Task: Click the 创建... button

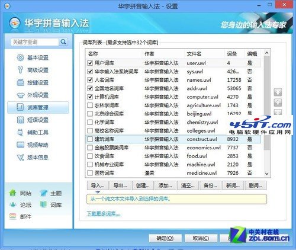Action: coord(143,185)
